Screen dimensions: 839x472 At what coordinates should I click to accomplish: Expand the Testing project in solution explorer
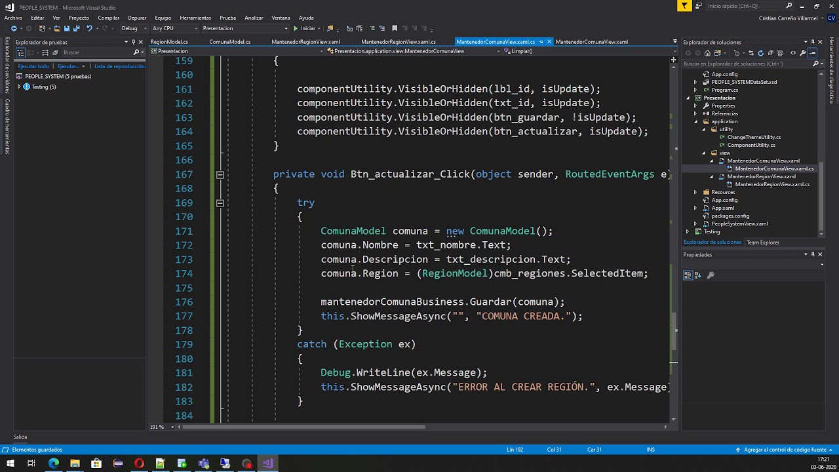tap(688, 231)
